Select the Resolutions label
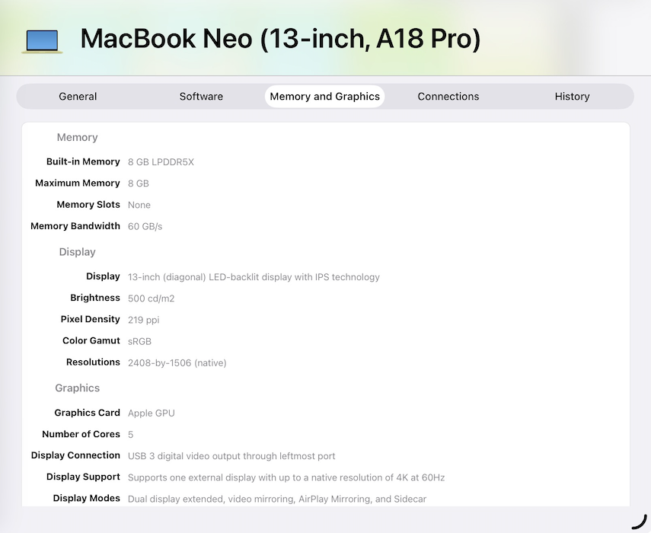 click(93, 362)
